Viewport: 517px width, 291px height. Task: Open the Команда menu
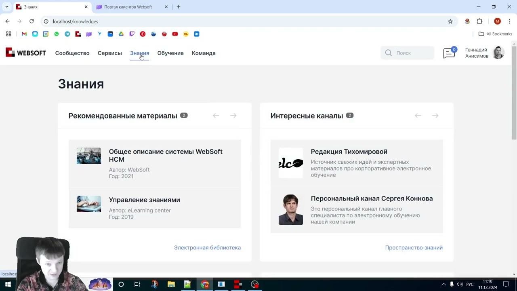(x=204, y=53)
